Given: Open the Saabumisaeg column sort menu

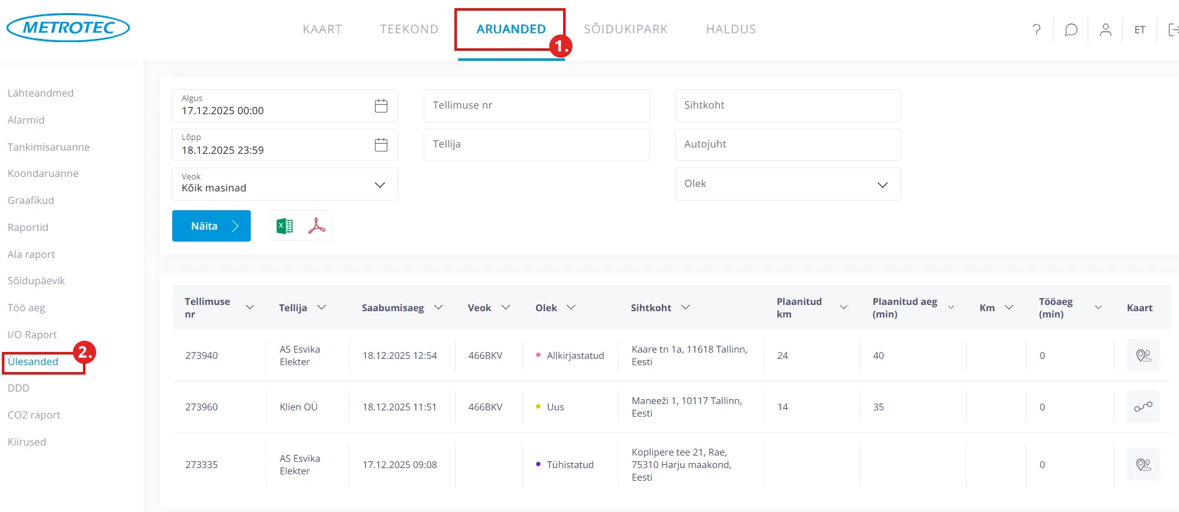Looking at the screenshot, I should coord(439,307).
